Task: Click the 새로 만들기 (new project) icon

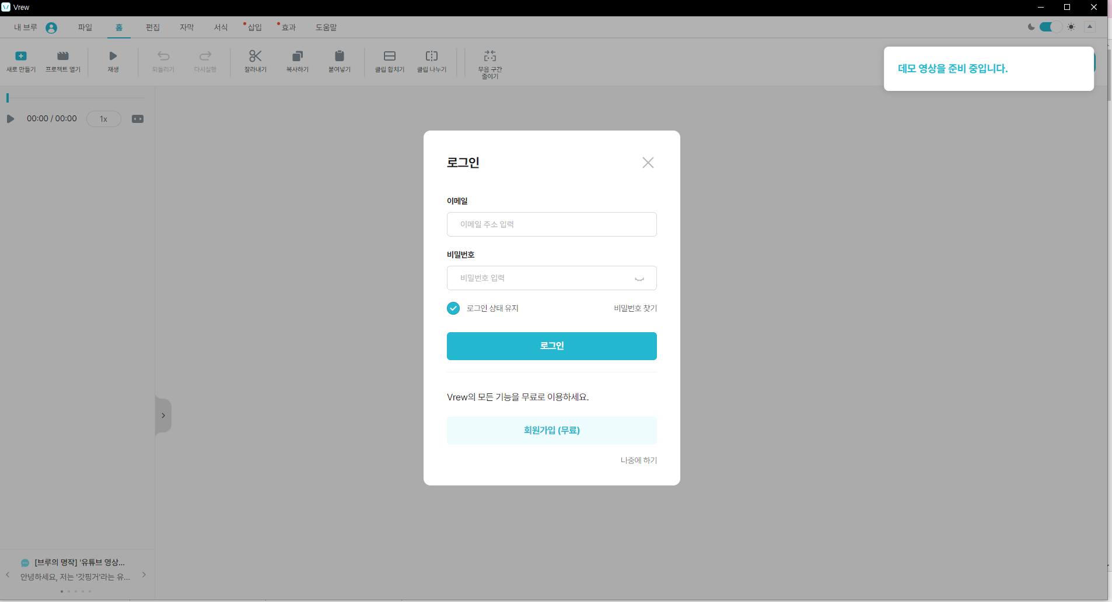Action: 21,56
